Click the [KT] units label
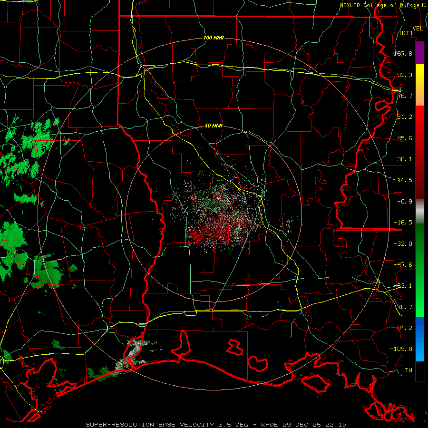Screen dimensions: 428x428 (x=406, y=33)
